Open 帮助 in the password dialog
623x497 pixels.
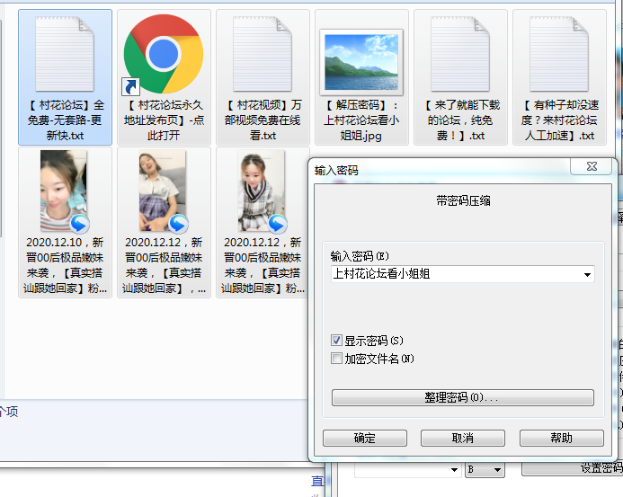[x=561, y=438]
